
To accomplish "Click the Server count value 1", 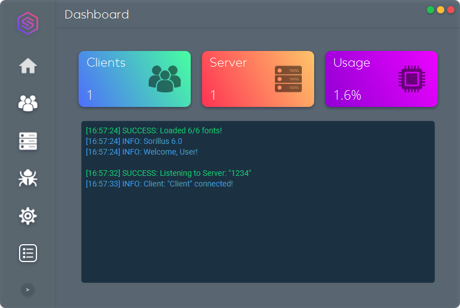I will [x=213, y=95].
